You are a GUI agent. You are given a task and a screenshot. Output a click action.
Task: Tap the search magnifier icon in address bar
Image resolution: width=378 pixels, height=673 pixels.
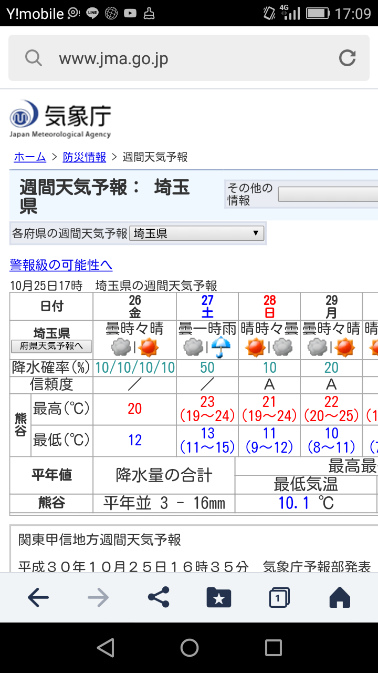(34, 58)
